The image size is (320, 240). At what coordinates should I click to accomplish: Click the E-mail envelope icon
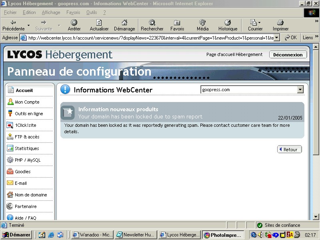pyautogui.click(x=10, y=183)
